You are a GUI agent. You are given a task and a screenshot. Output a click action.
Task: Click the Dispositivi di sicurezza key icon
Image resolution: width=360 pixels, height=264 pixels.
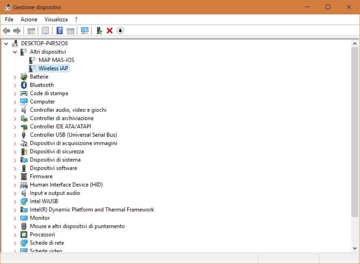[x=24, y=151]
